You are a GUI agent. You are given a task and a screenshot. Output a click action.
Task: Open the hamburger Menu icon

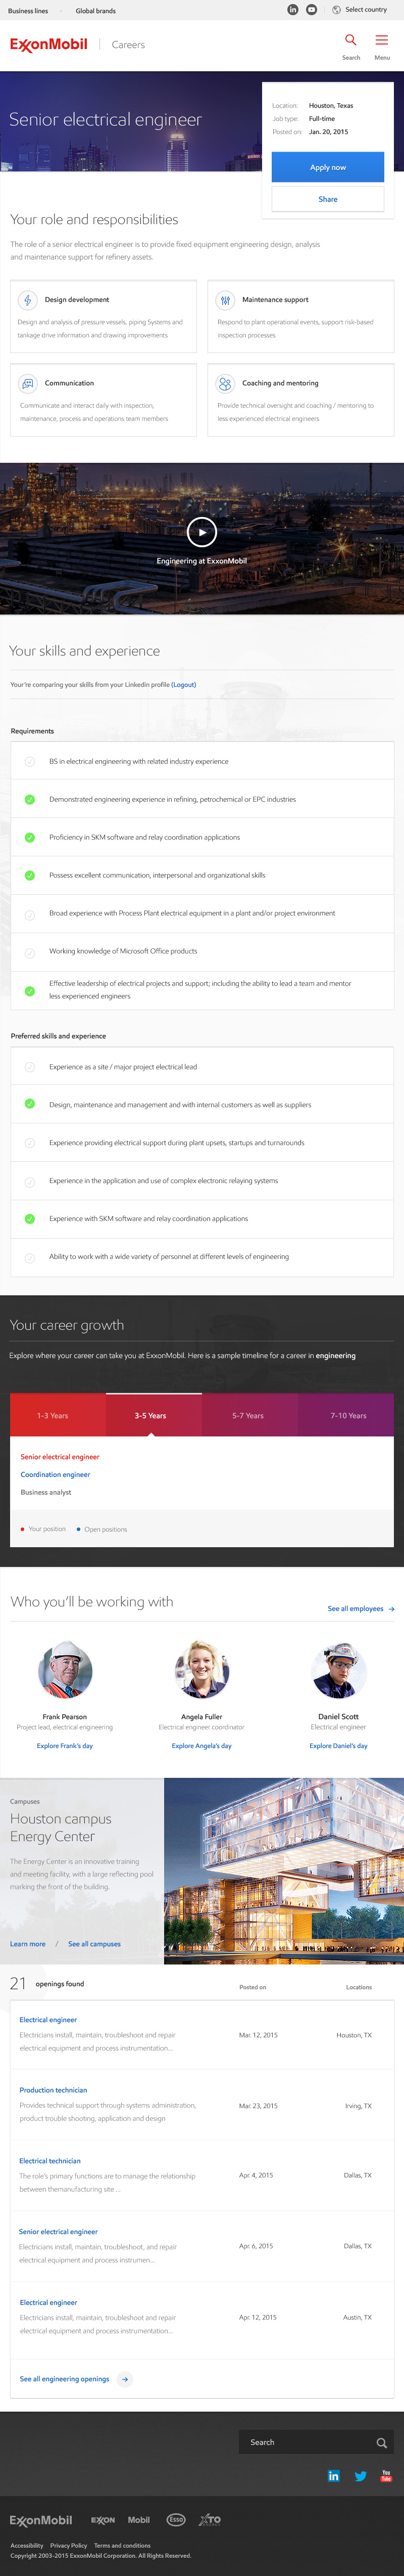click(381, 40)
